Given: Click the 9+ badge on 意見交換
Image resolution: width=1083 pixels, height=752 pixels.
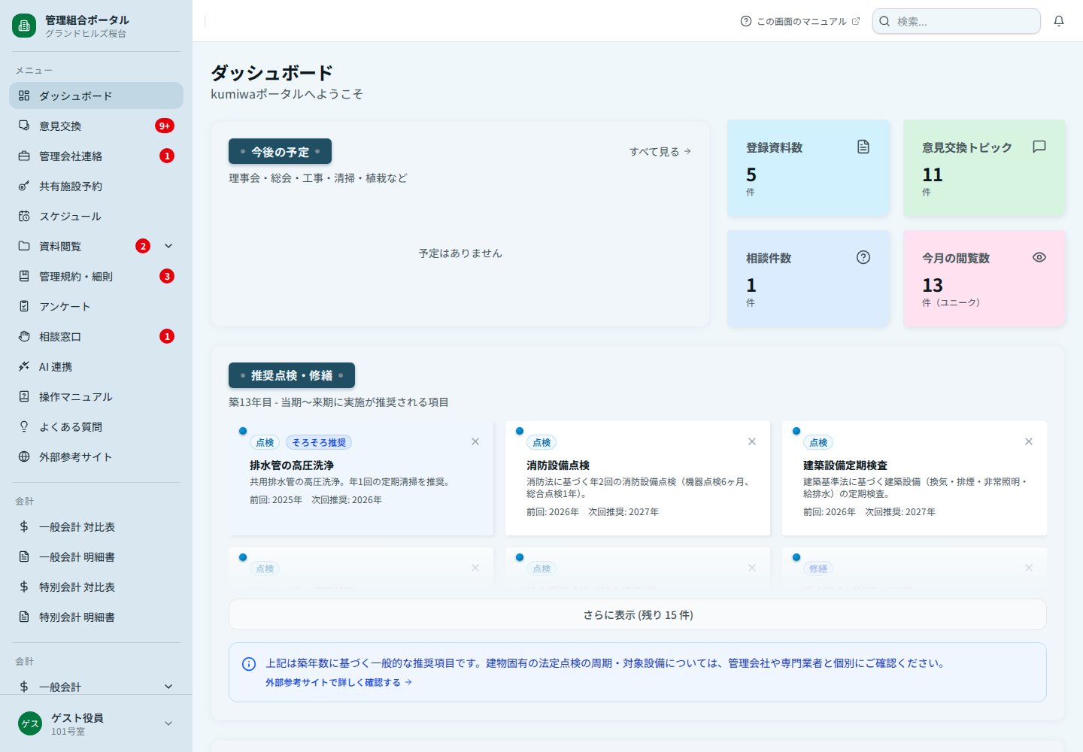Looking at the screenshot, I should 165,126.
